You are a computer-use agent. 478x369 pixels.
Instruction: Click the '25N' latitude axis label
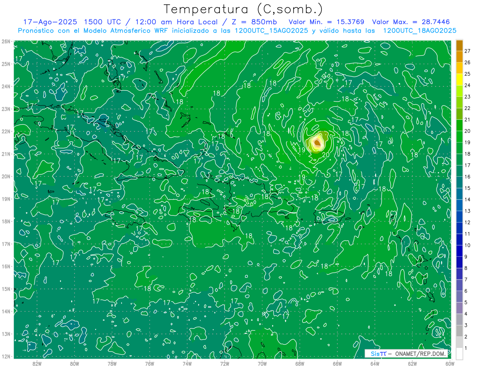click(6, 64)
